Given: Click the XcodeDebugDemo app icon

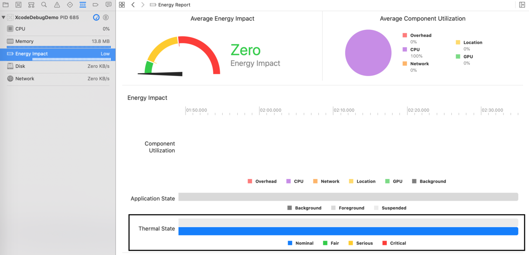Looking at the screenshot, I should (x=10, y=17).
